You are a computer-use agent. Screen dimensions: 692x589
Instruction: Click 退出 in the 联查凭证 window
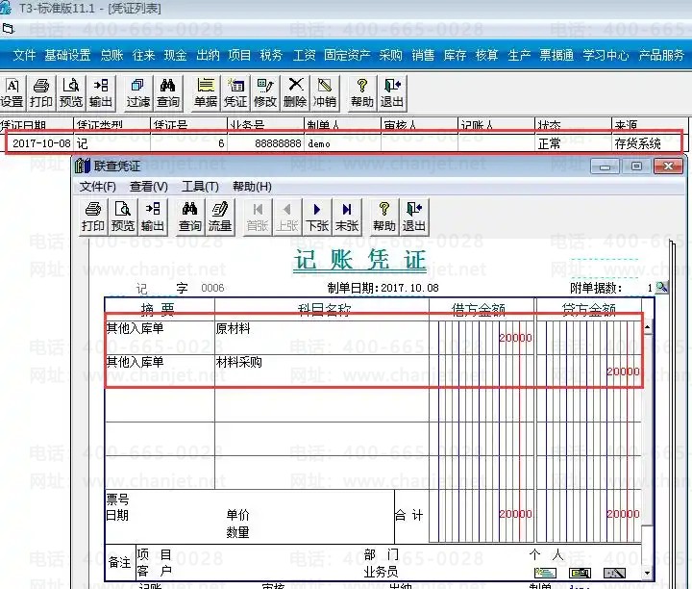click(414, 217)
